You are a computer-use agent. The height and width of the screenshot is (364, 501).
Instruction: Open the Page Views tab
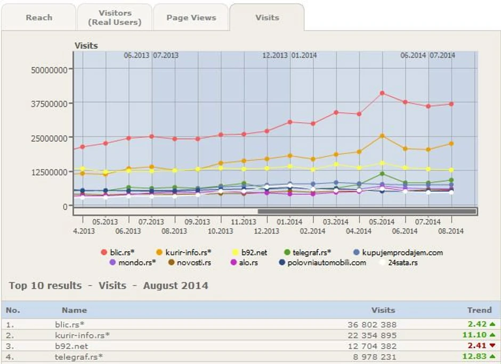click(x=190, y=17)
